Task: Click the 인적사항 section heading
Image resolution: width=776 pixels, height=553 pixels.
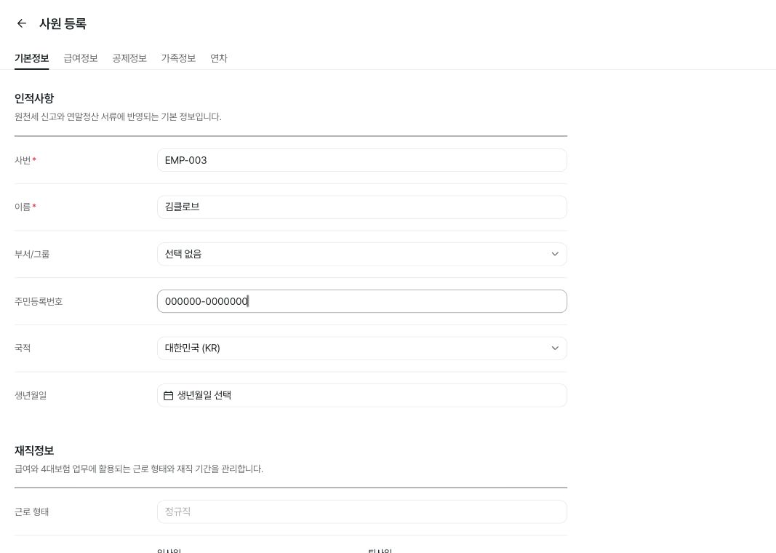Action: 34,98
